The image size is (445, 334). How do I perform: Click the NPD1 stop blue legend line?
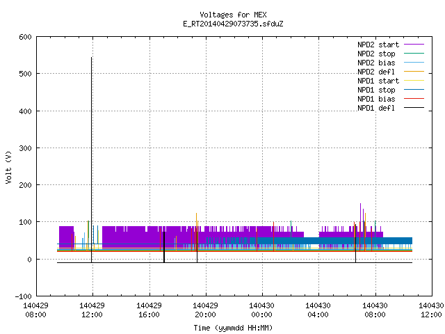(414, 90)
